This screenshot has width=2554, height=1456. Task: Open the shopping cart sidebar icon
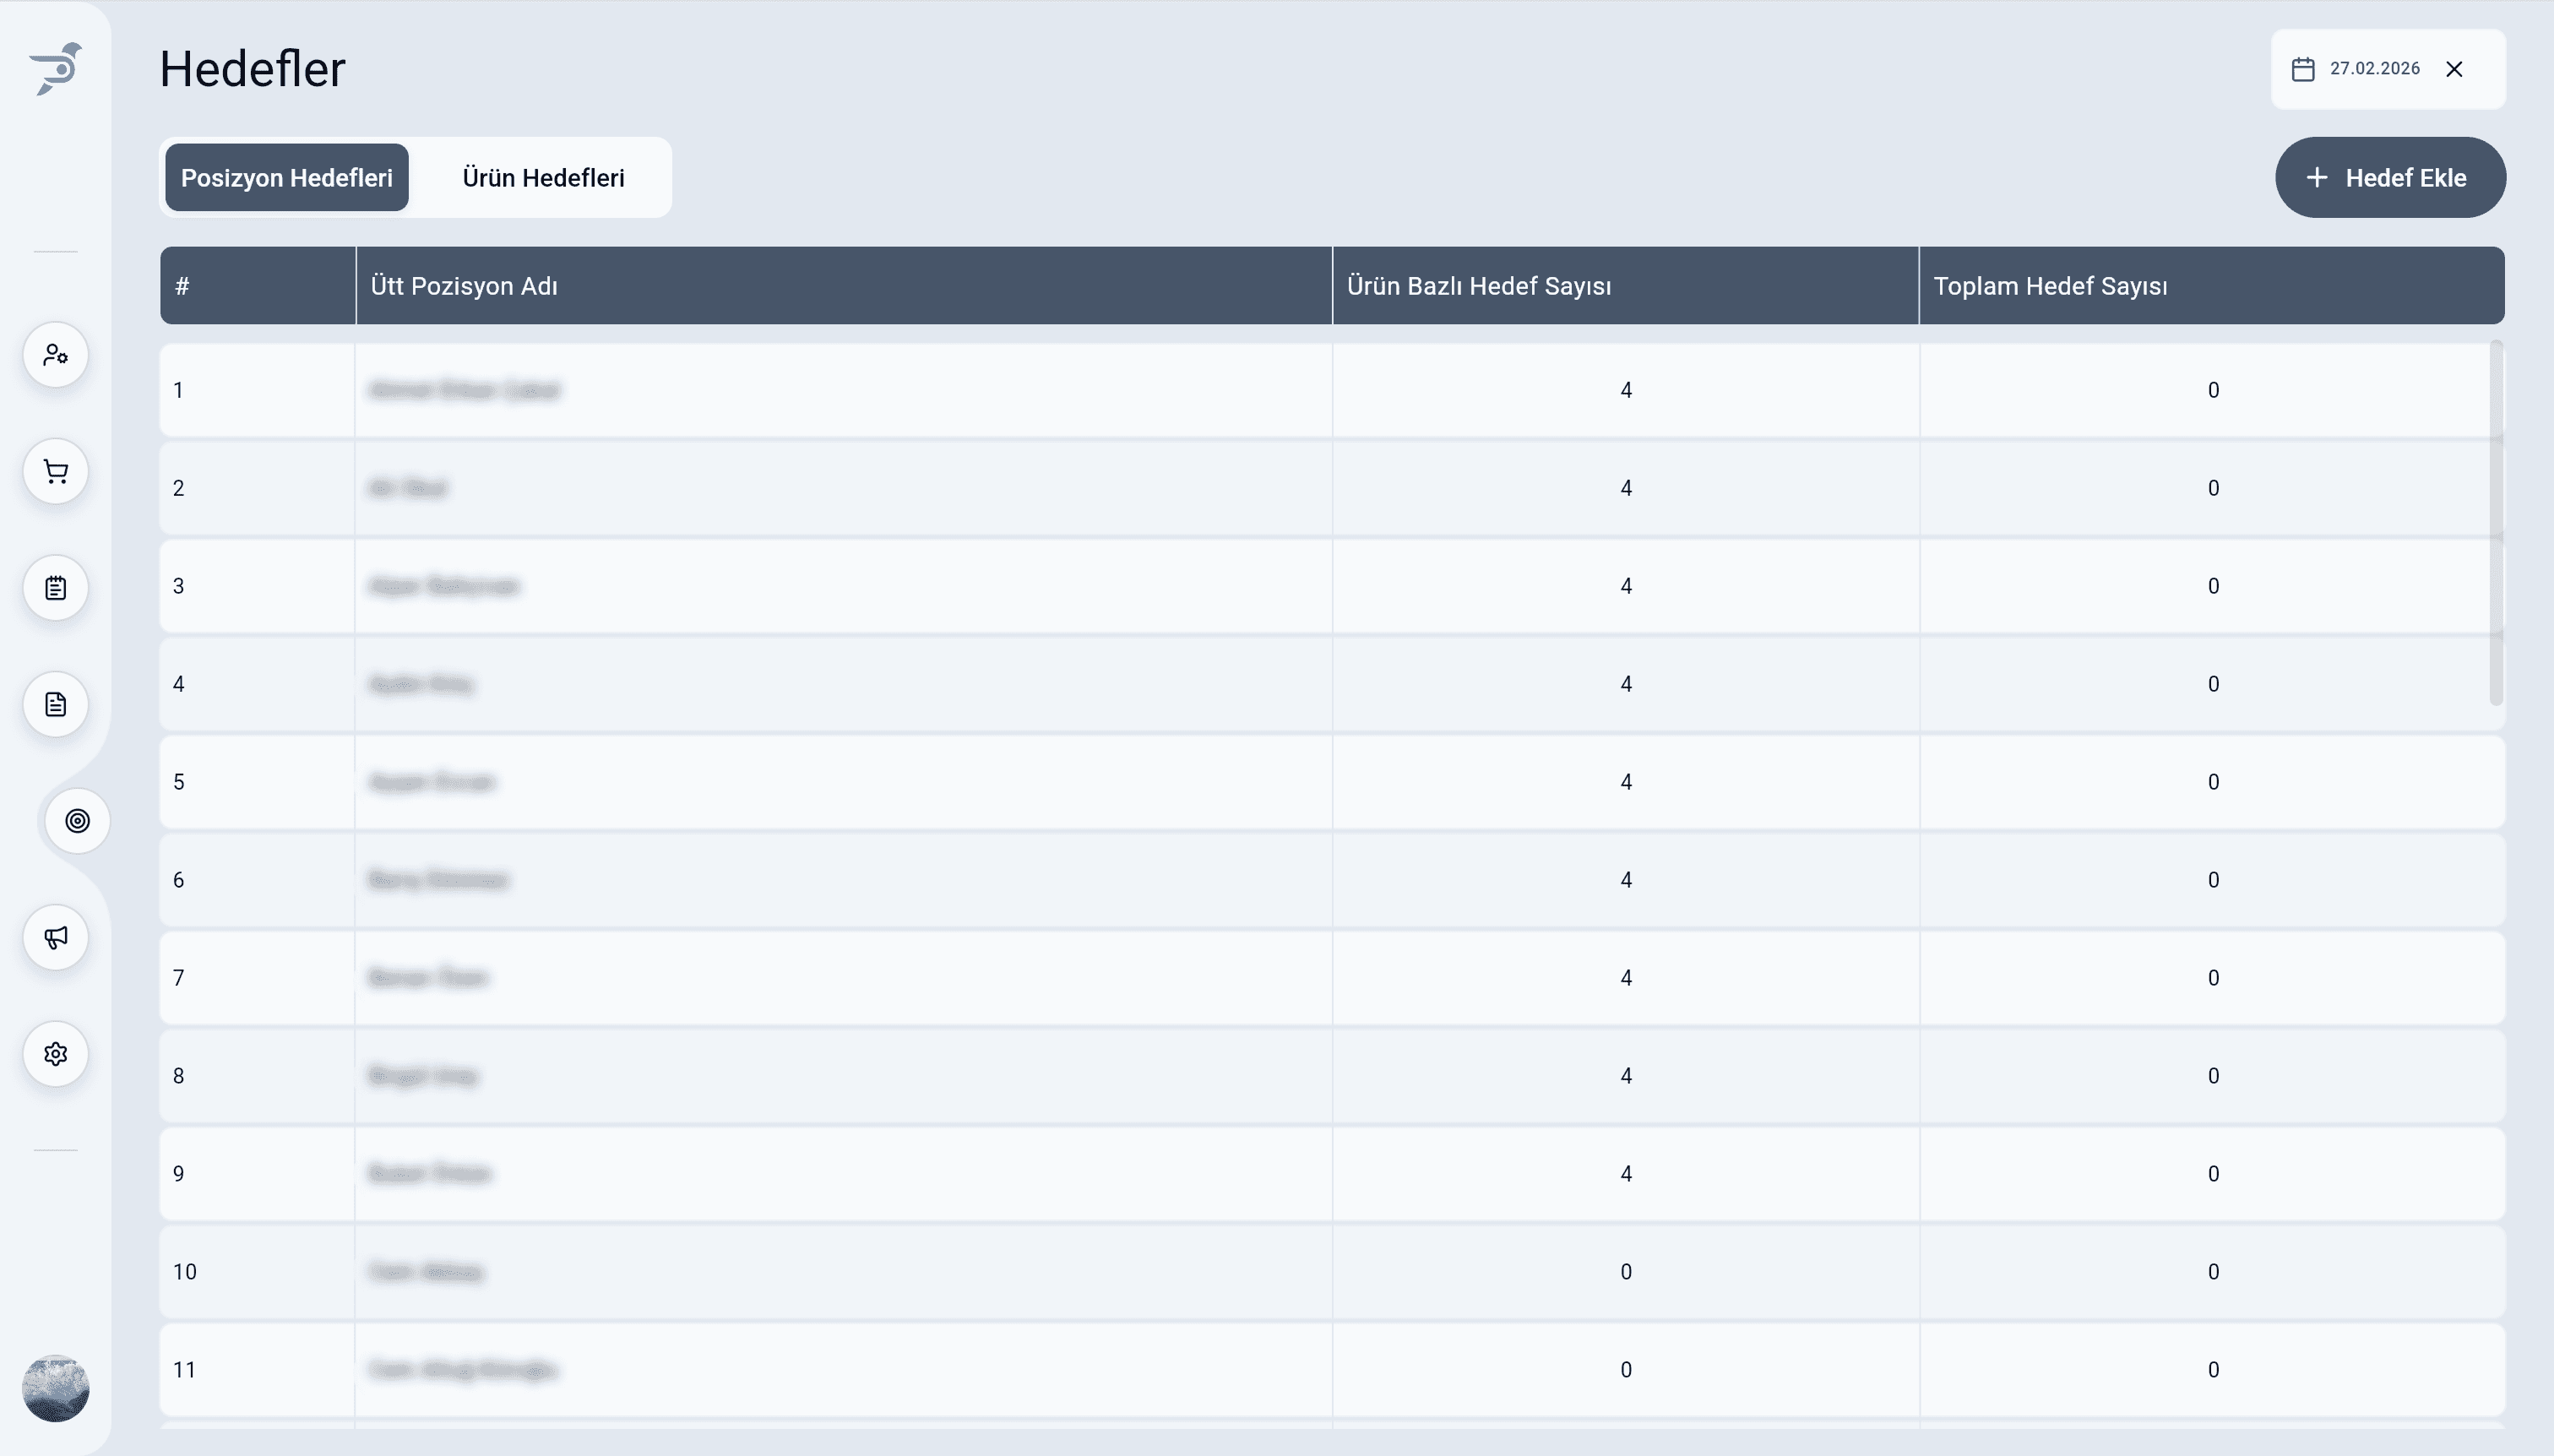pos(56,471)
